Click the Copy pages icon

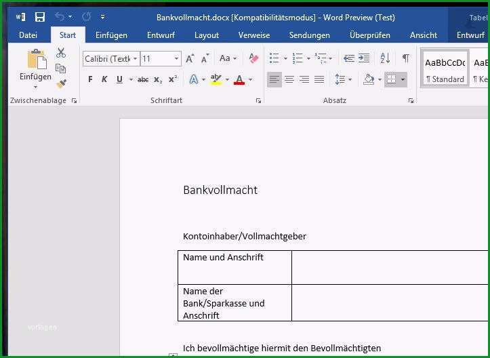pyautogui.click(x=60, y=68)
